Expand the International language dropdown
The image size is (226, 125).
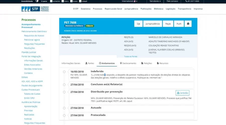click(130, 1)
